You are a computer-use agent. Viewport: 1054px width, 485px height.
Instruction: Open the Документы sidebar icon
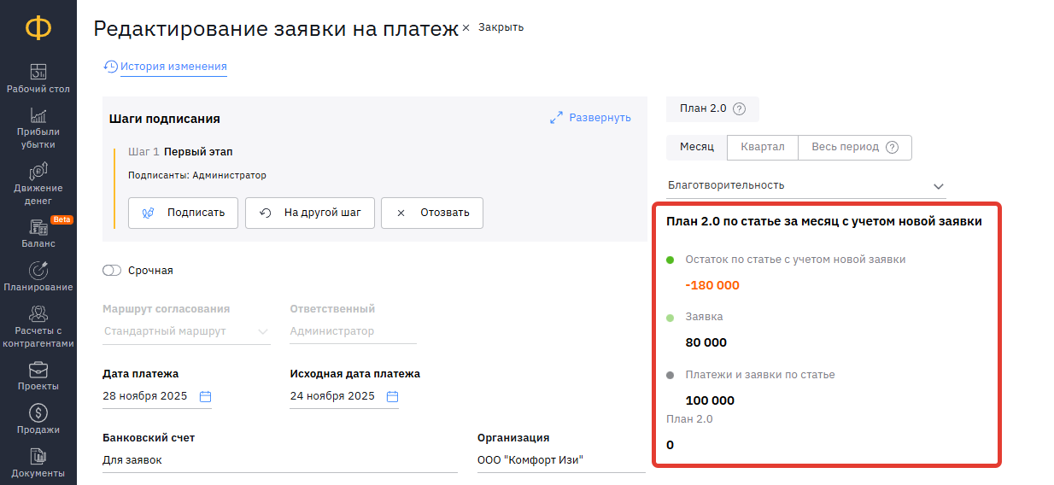tap(38, 457)
